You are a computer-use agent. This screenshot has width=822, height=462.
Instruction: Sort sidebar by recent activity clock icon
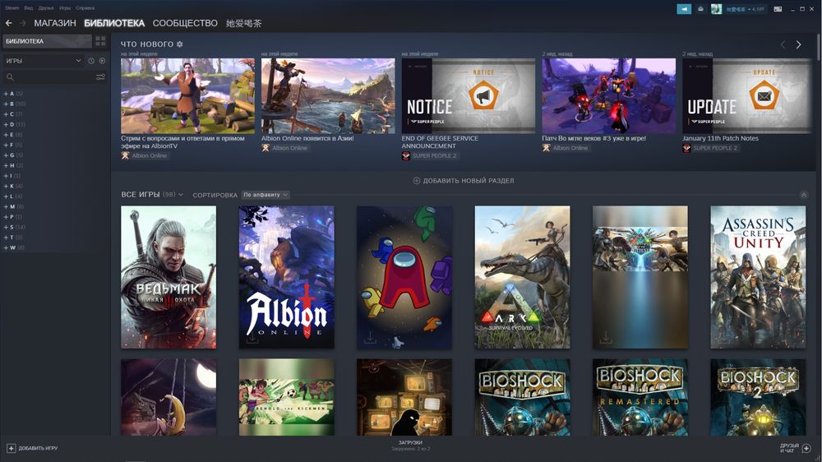pyautogui.click(x=91, y=61)
